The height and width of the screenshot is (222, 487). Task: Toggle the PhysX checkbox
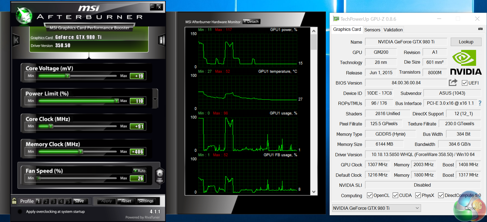point(418,195)
